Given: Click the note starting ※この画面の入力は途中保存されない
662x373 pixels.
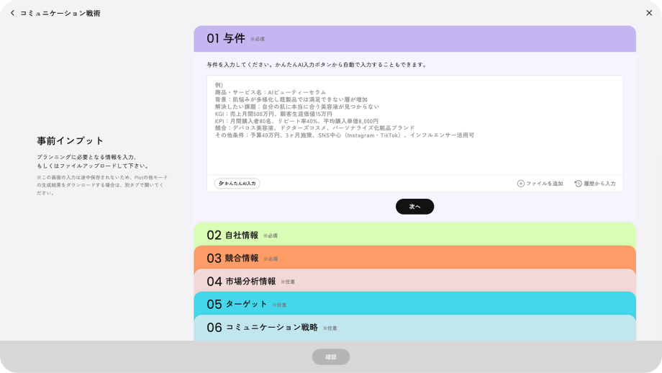Looking at the screenshot, I should tap(102, 185).
